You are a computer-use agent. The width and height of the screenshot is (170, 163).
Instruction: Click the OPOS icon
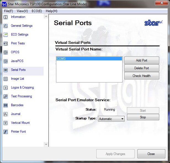6,52
